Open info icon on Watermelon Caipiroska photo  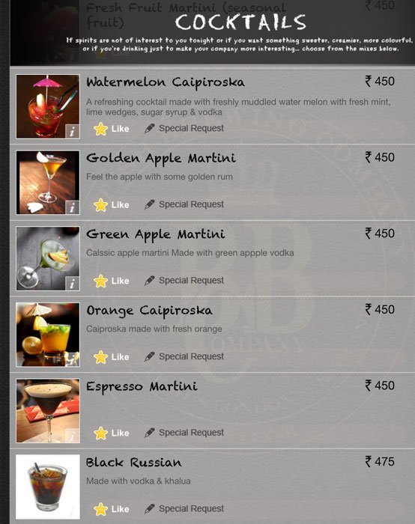coord(72,131)
